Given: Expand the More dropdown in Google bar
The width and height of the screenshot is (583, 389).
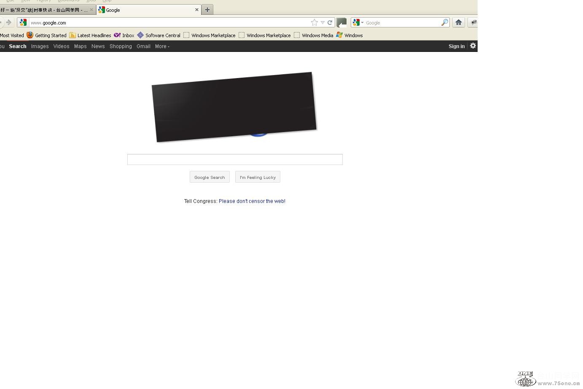Looking at the screenshot, I should 162,46.
